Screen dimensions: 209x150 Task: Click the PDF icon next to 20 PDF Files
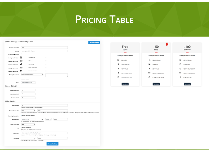[x=149, y=69]
